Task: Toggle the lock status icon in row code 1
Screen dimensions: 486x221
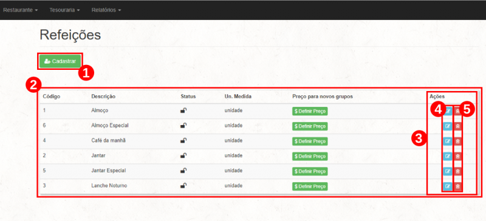Action: pyautogui.click(x=183, y=110)
